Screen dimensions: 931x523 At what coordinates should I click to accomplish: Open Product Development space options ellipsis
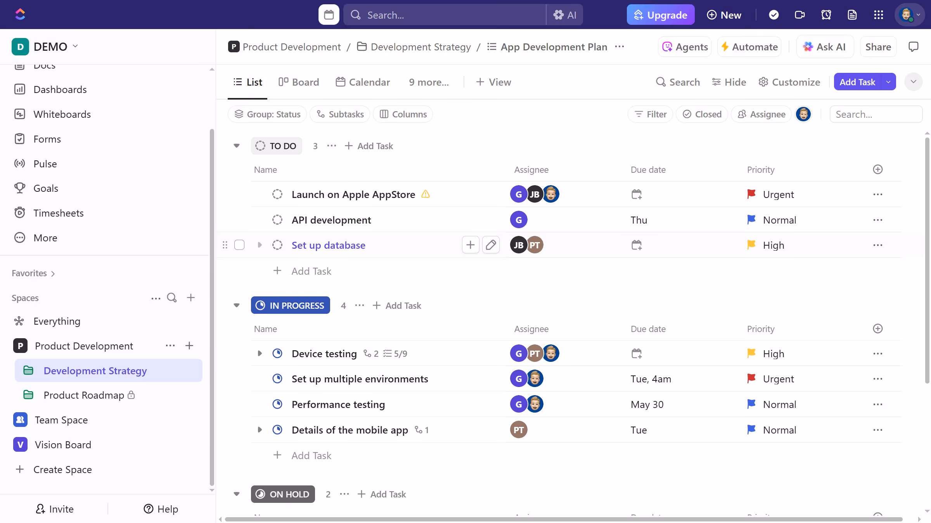pyautogui.click(x=170, y=346)
